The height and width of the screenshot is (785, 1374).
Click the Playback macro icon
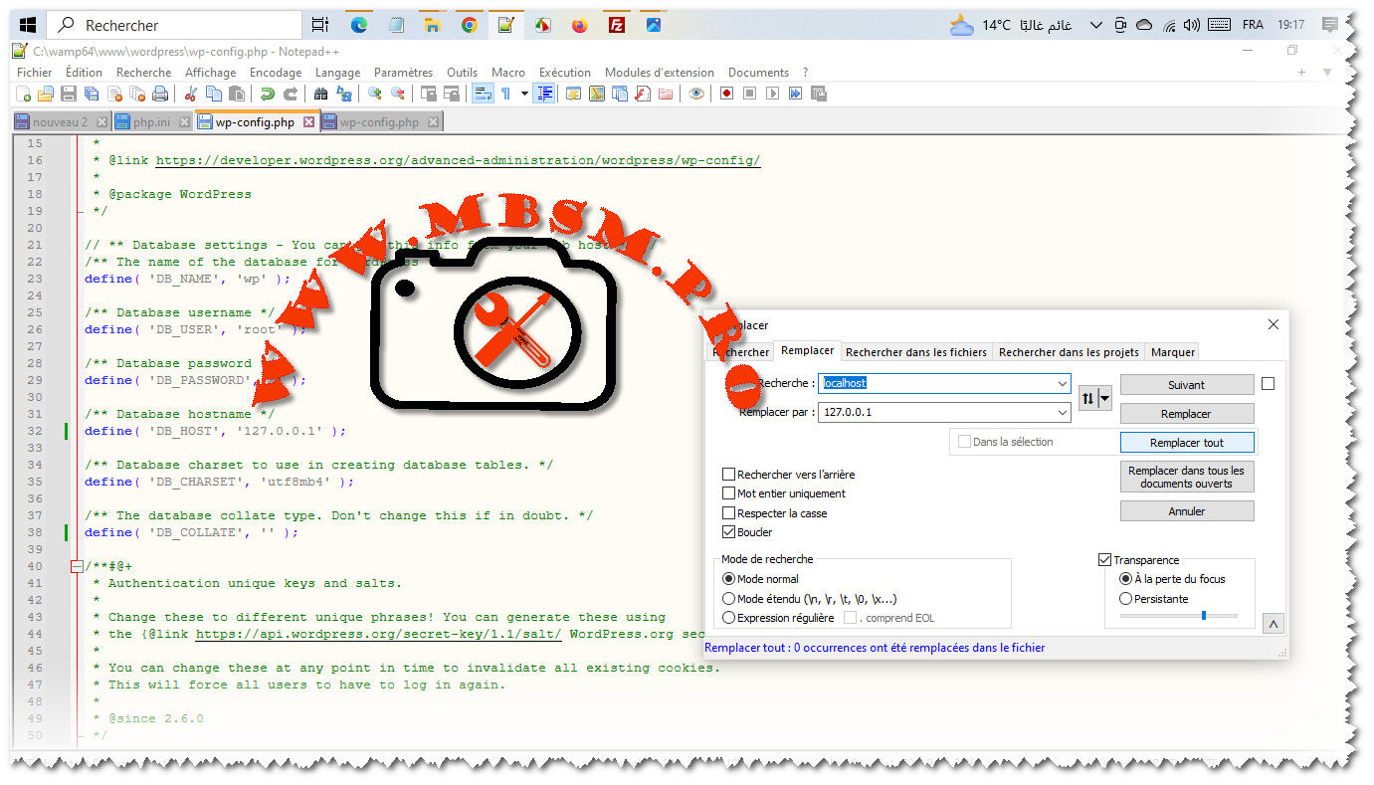coord(772,94)
